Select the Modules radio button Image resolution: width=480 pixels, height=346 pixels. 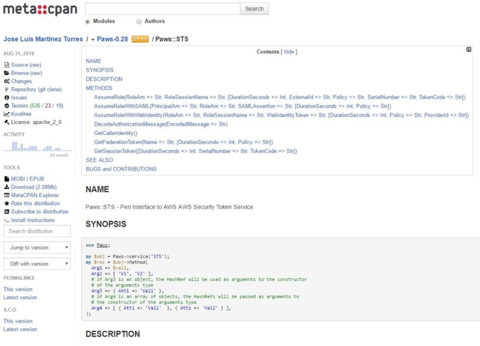88,22
